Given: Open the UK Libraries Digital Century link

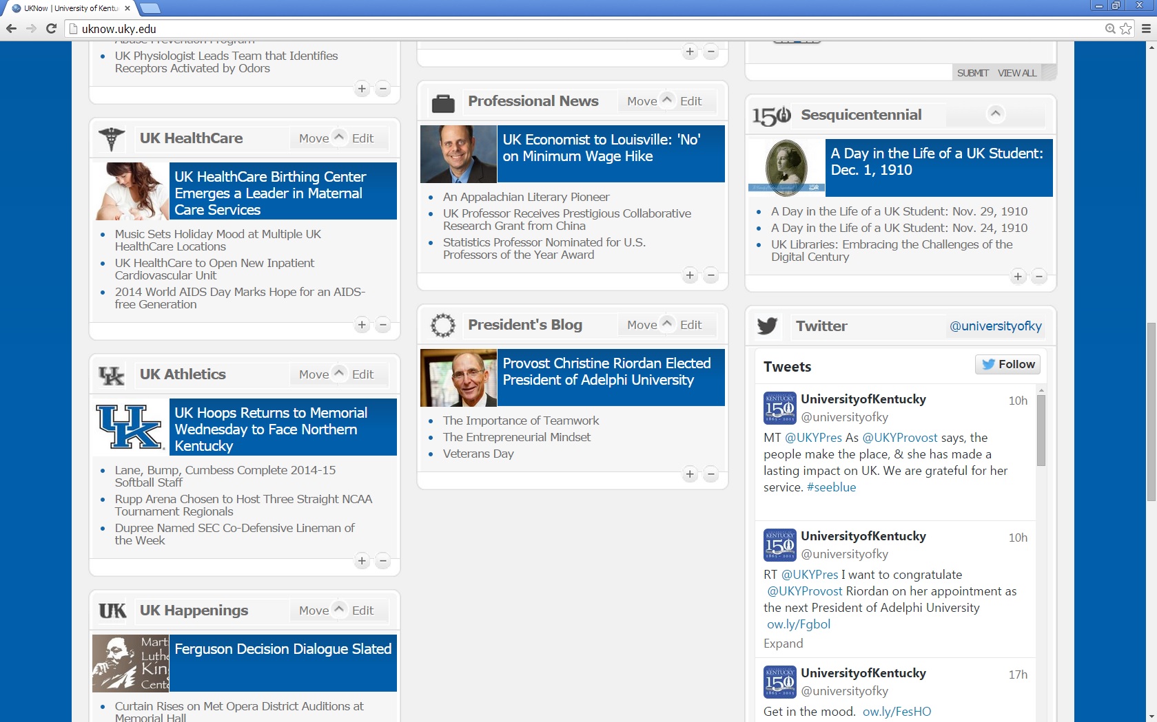Looking at the screenshot, I should (892, 251).
